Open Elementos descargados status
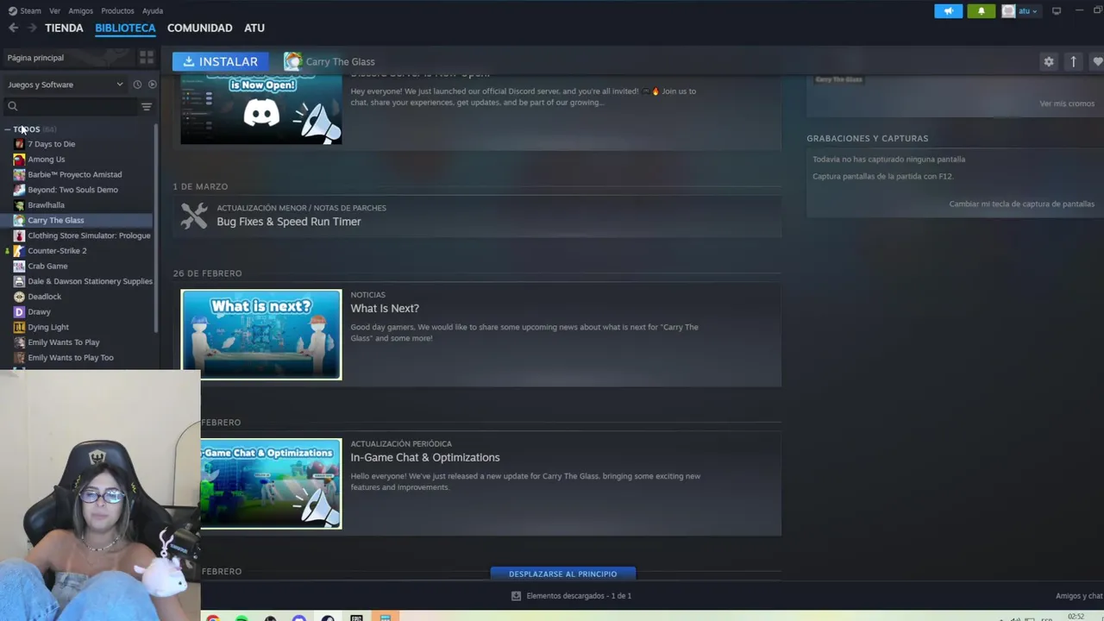Viewport: 1104px width, 621px height. (x=579, y=596)
